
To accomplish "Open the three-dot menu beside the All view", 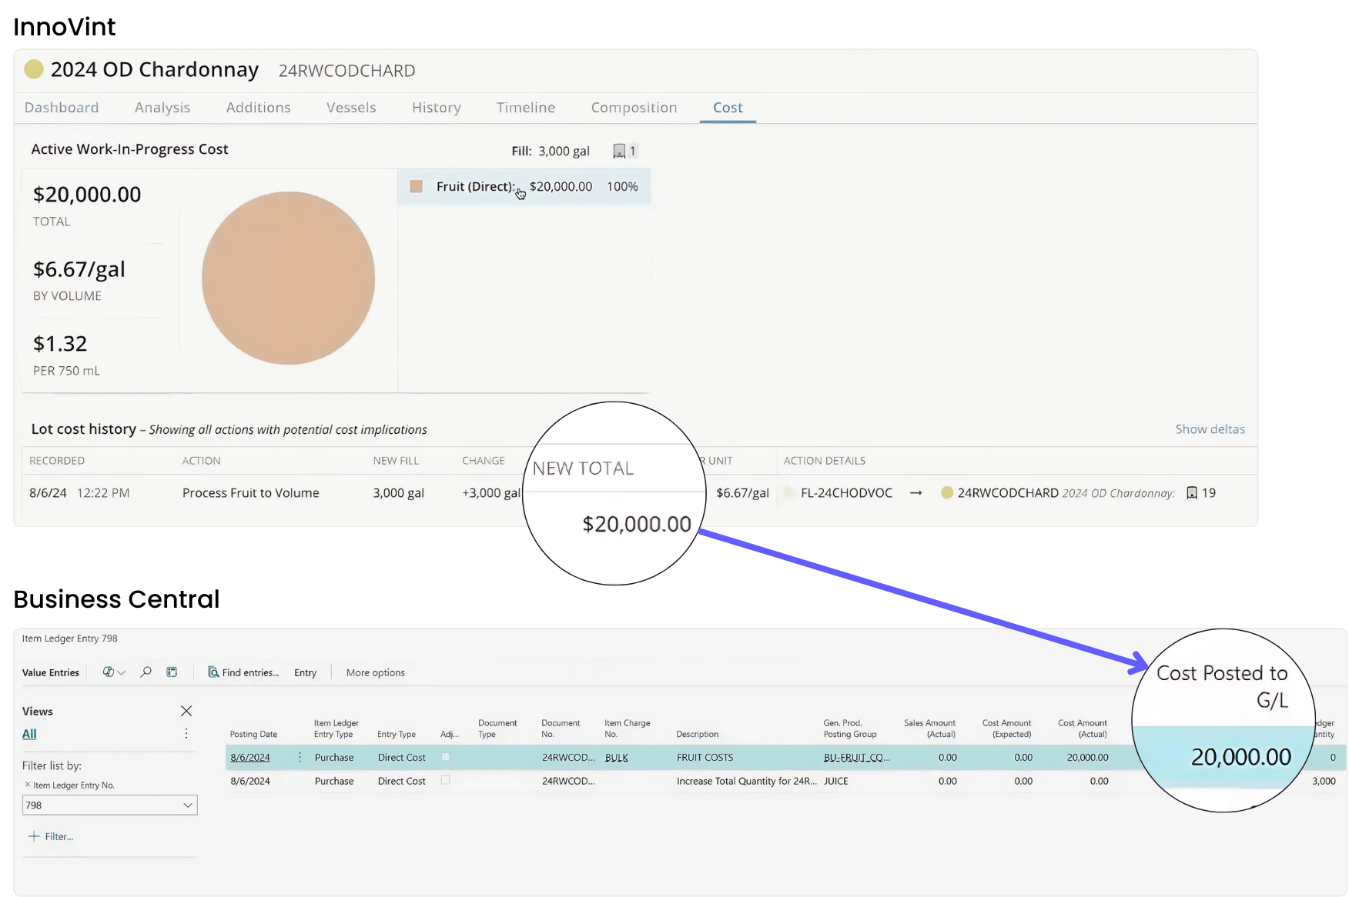I will tap(186, 734).
